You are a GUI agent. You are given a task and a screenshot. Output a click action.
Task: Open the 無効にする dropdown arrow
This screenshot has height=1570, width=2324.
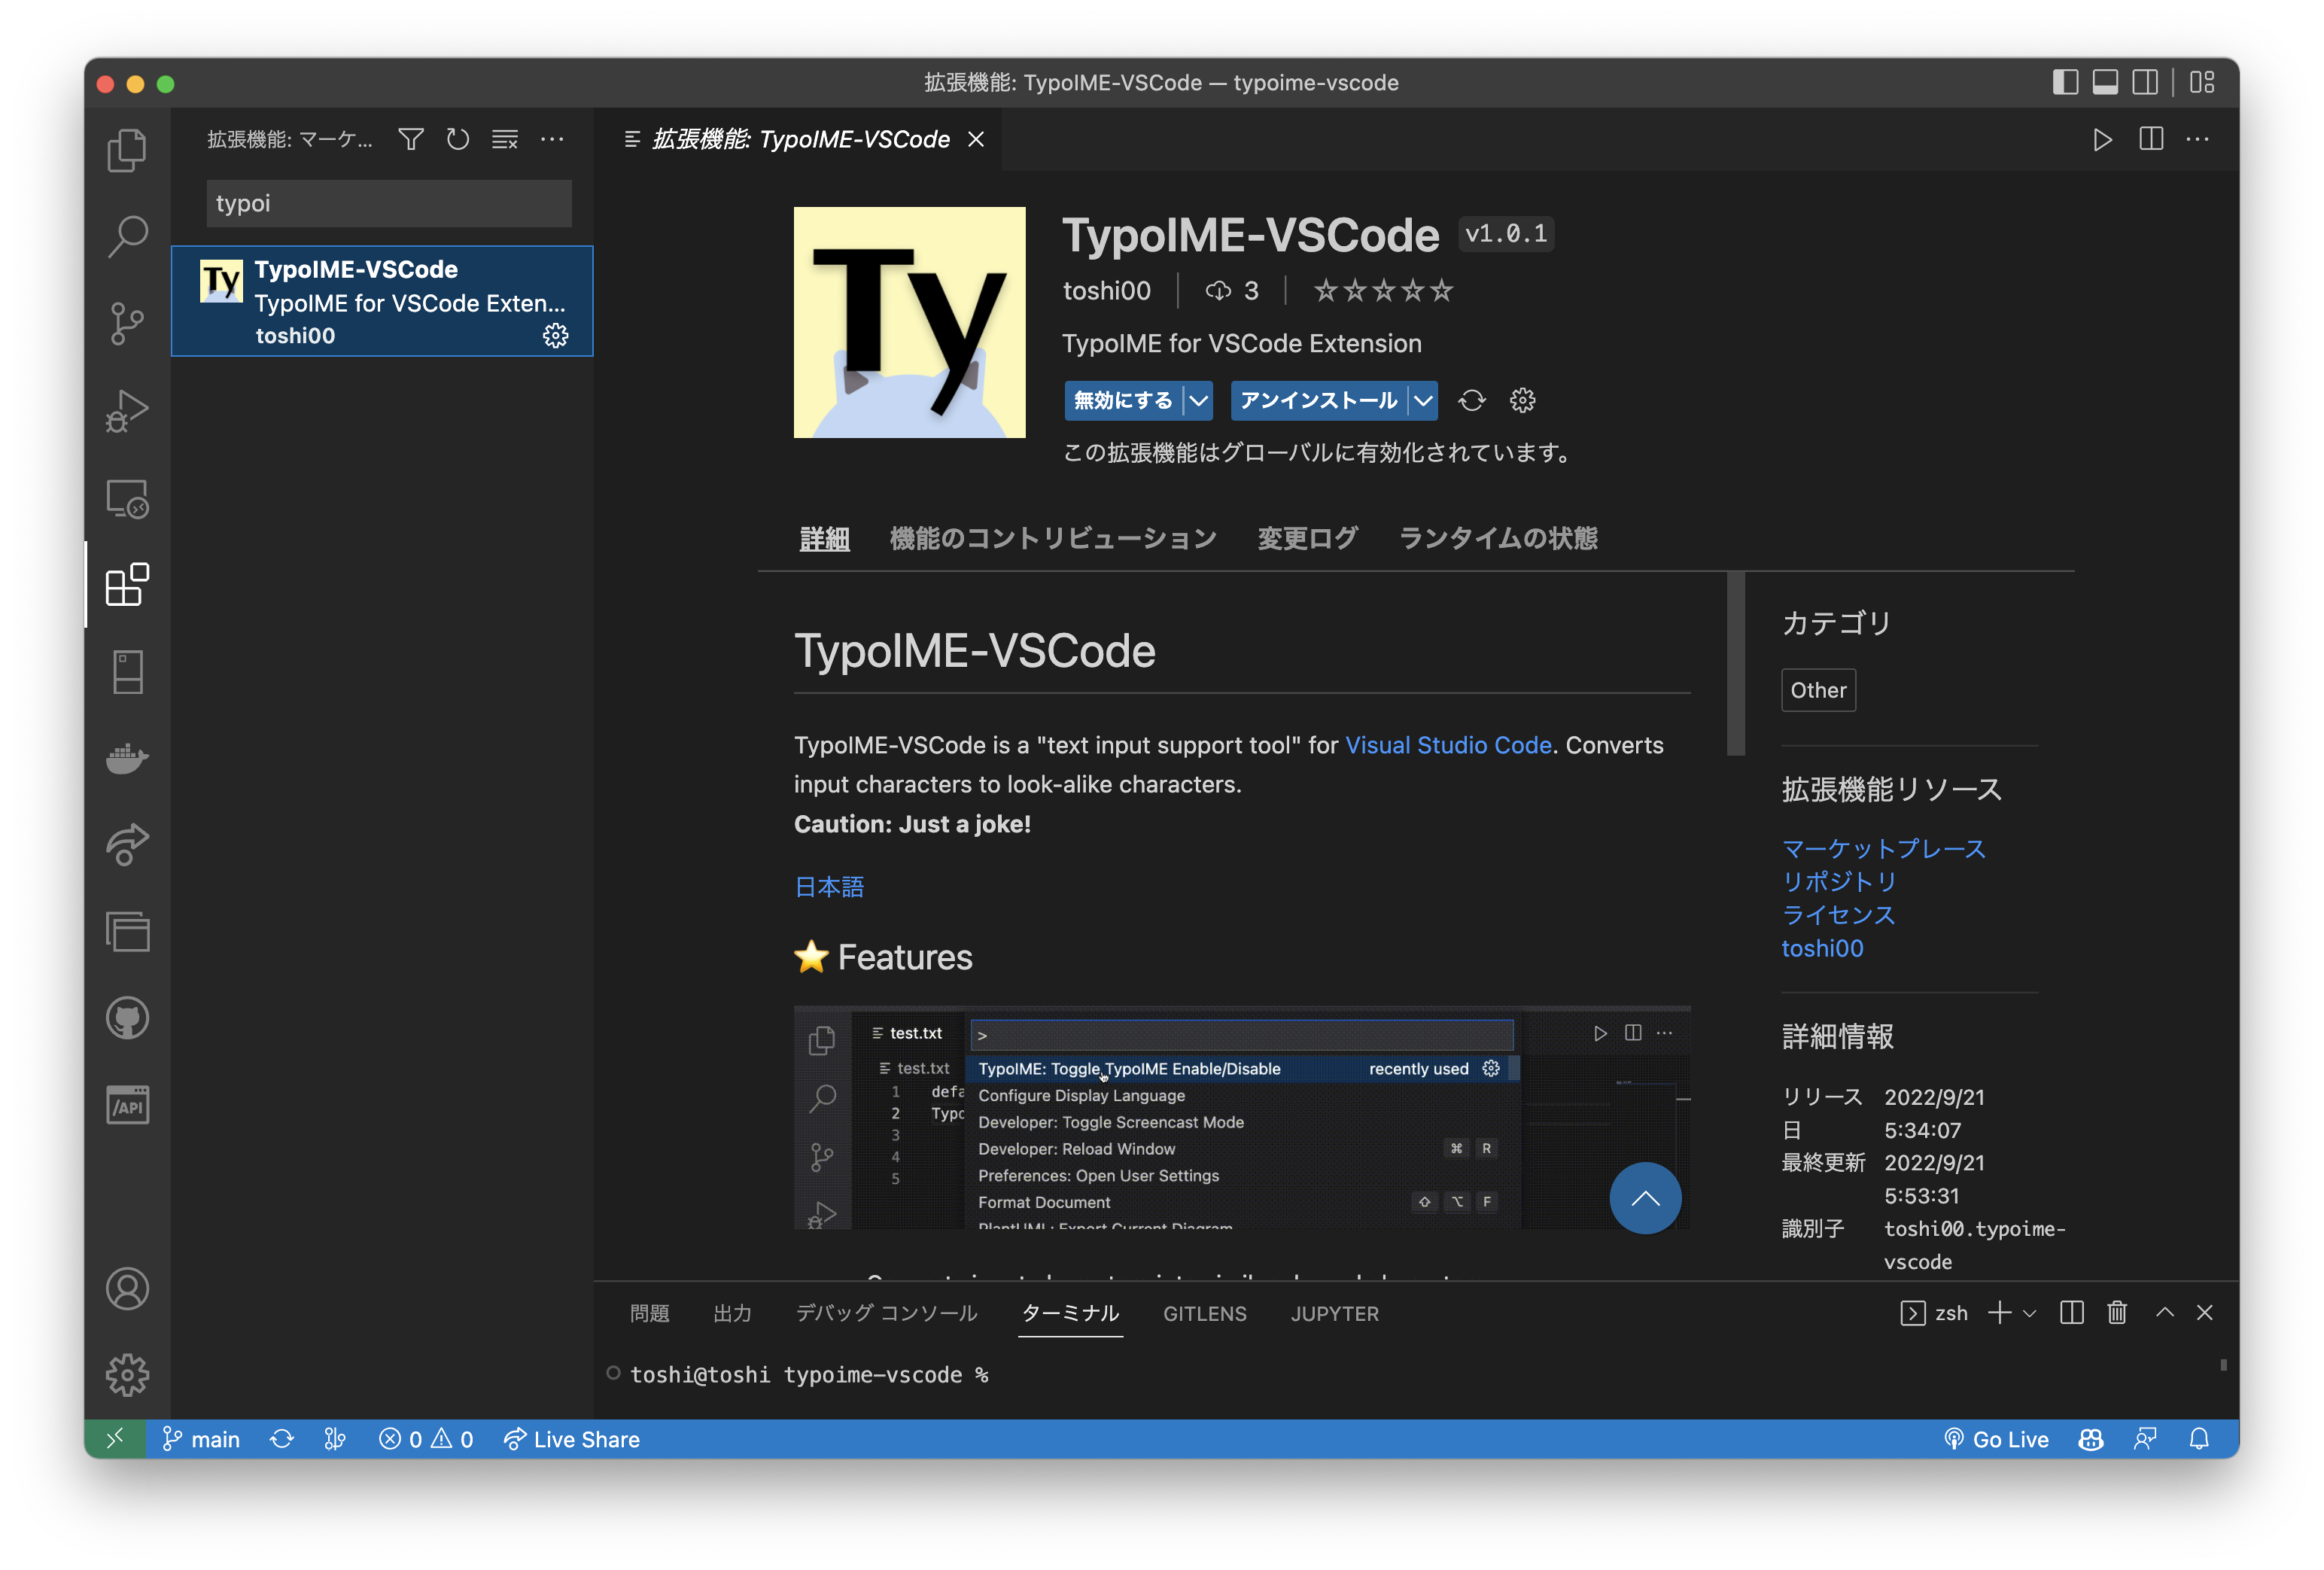point(1198,401)
